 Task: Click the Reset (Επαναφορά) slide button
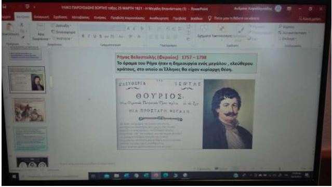coord(64,32)
